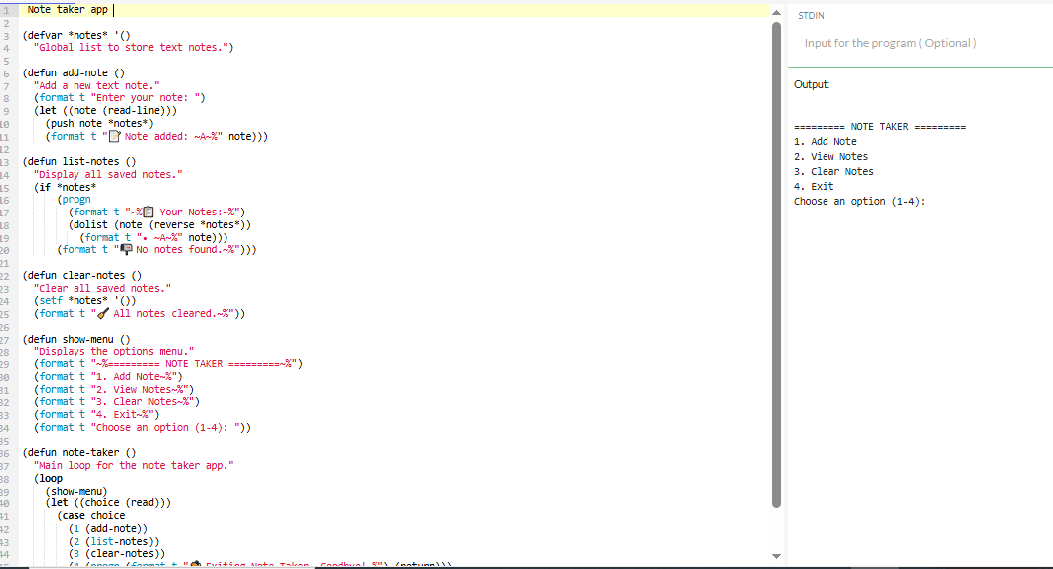Image resolution: width=1053 pixels, height=569 pixels.
Task: Click the "Output" label in results panel
Action: point(812,85)
